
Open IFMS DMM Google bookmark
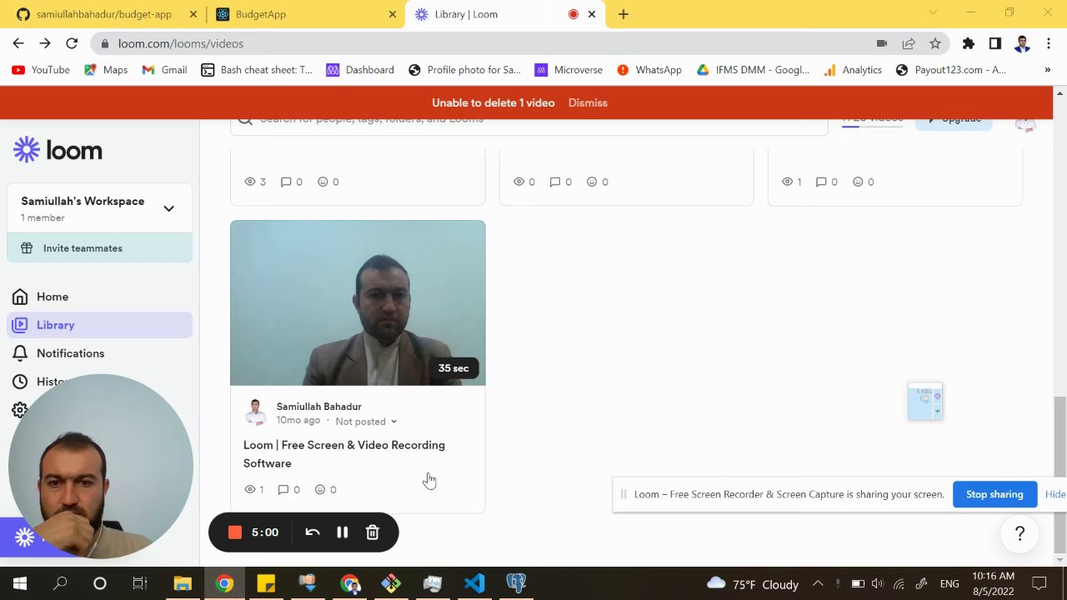tap(753, 70)
